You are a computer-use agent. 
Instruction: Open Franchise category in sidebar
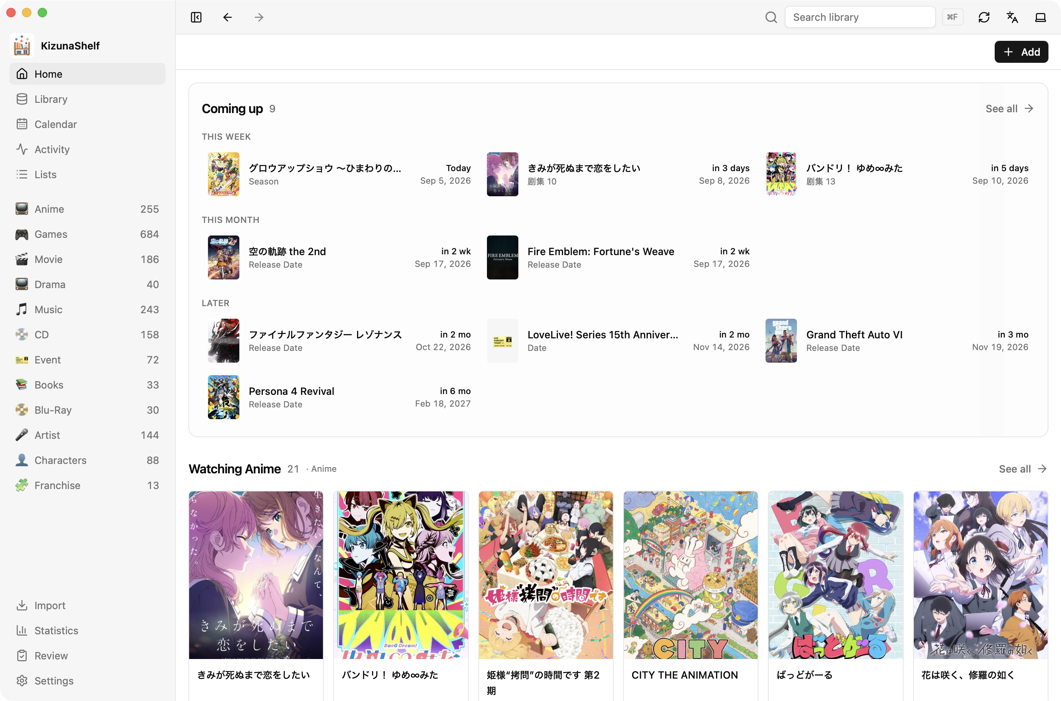88,485
